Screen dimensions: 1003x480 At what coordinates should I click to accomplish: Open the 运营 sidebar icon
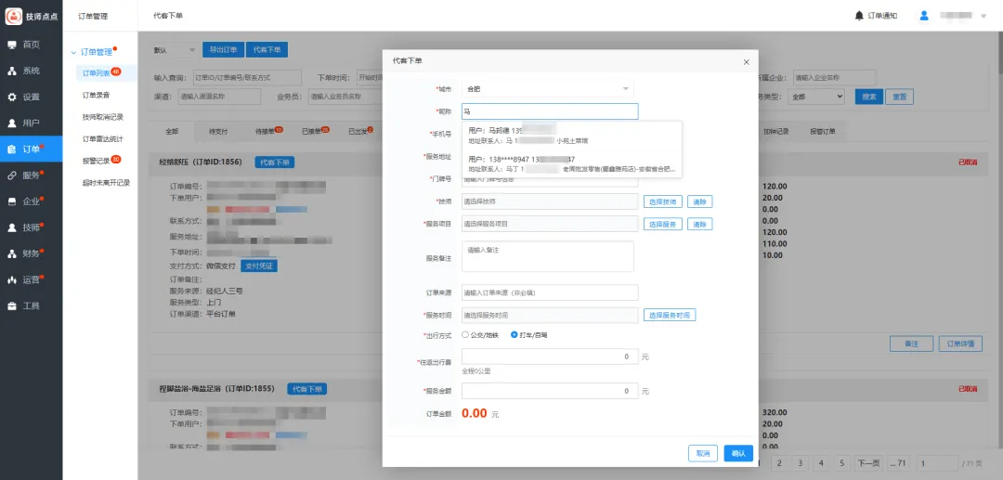[x=11, y=279]
